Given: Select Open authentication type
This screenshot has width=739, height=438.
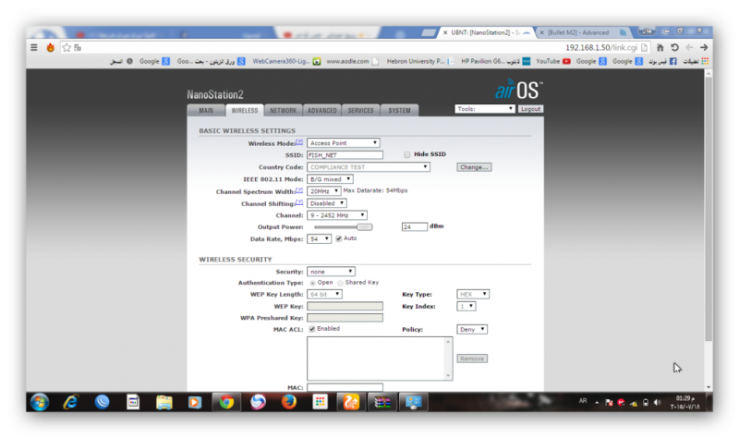Looking at the screenshot, I should click(x=312, y=283).
